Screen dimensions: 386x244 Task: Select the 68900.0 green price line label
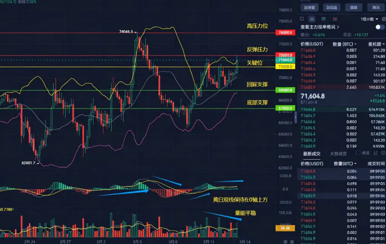[x=285, y=90]
